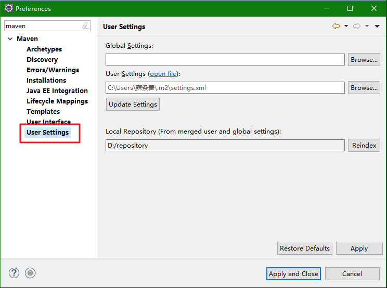Click Reindex button

364,145
